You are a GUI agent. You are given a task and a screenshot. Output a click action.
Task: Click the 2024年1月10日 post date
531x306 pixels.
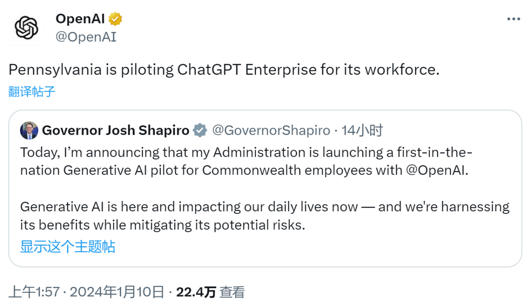pyautogui.click(x=117, y=292)
